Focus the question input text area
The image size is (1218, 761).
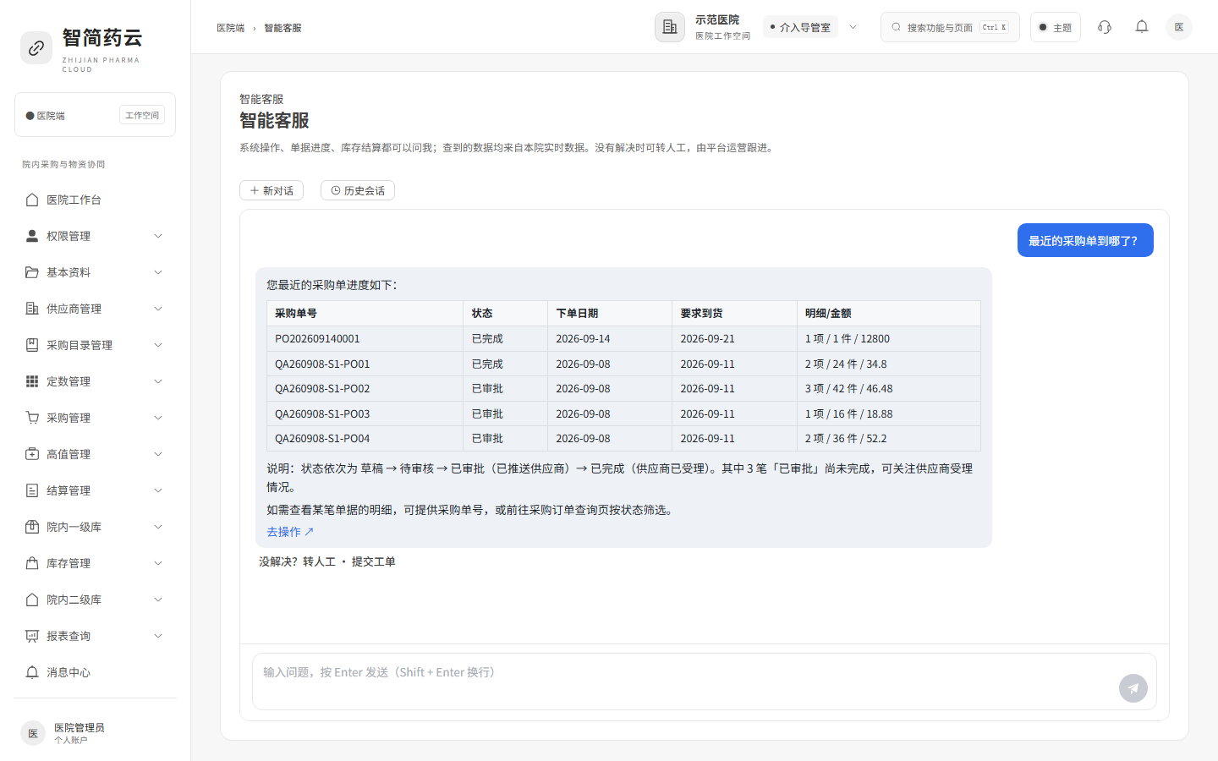click(x=704, y=682)
